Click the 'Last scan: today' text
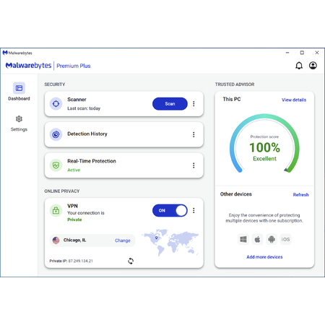This screenshot has width=325, height=325. 84,108
